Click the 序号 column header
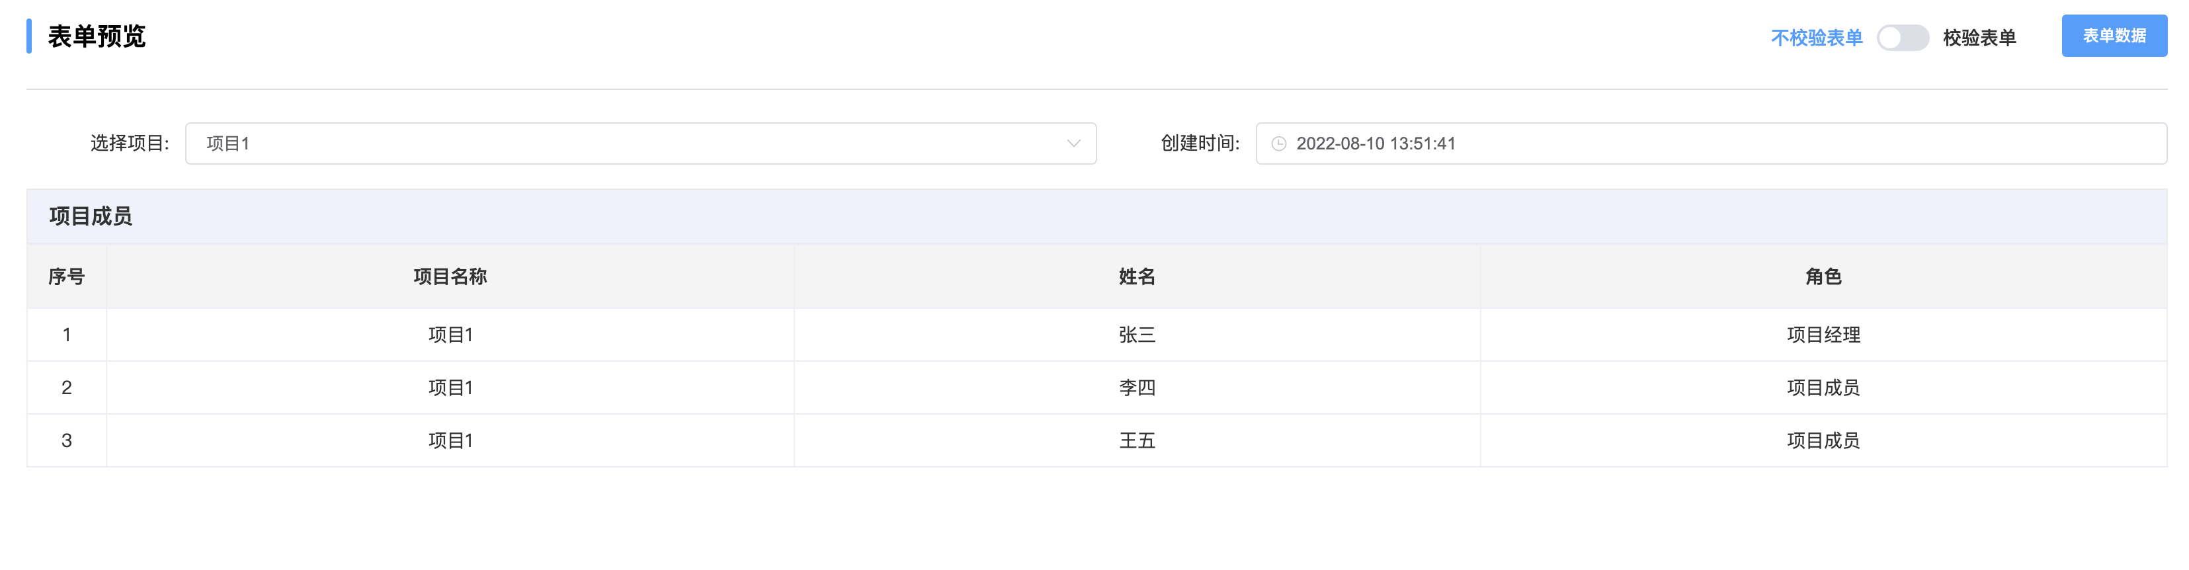 [x=66, y=276]
